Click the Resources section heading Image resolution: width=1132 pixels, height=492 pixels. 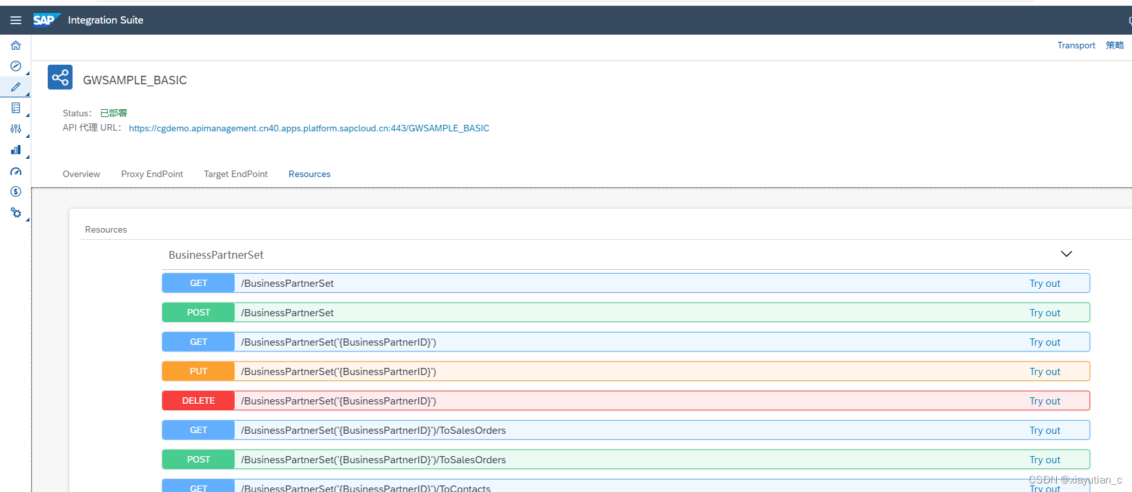pos(106,229)
